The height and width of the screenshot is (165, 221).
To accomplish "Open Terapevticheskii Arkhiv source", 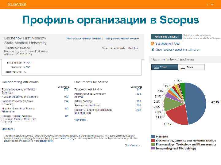I will (x=88, y=89).
